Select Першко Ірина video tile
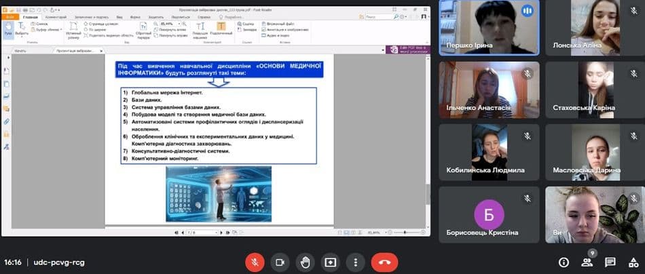Screen dimensions: 645x274 (x=489, y=28)
